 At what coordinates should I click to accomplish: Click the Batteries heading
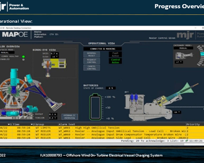pyautogui.click(x=91, y=85)
